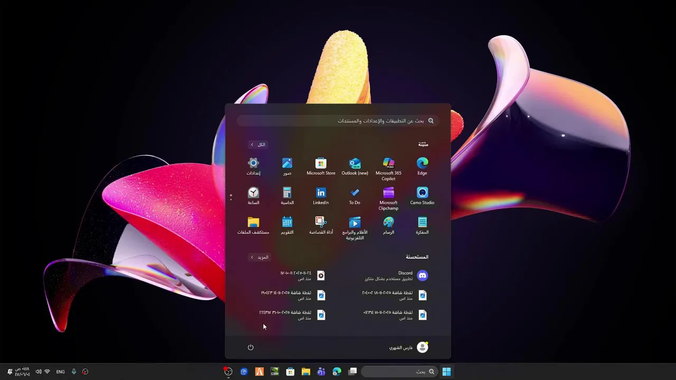Click the Start menu search field
This screenshot has height=380, width=676.
click(338, 121)
